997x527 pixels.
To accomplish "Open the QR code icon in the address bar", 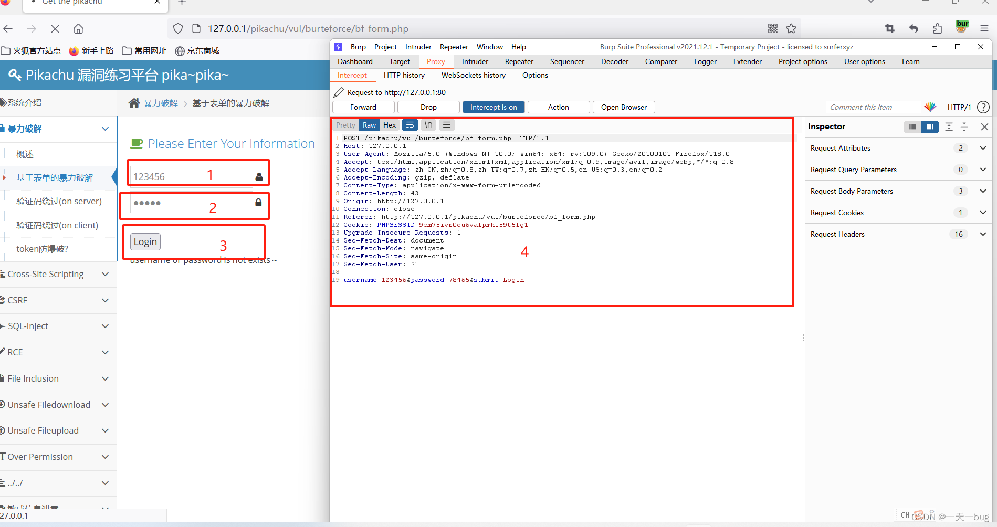I will point(773,28).
